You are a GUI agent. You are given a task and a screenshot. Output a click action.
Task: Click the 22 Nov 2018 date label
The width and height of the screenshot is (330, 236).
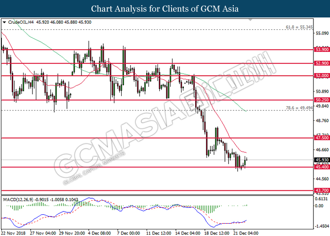[14, 233]
